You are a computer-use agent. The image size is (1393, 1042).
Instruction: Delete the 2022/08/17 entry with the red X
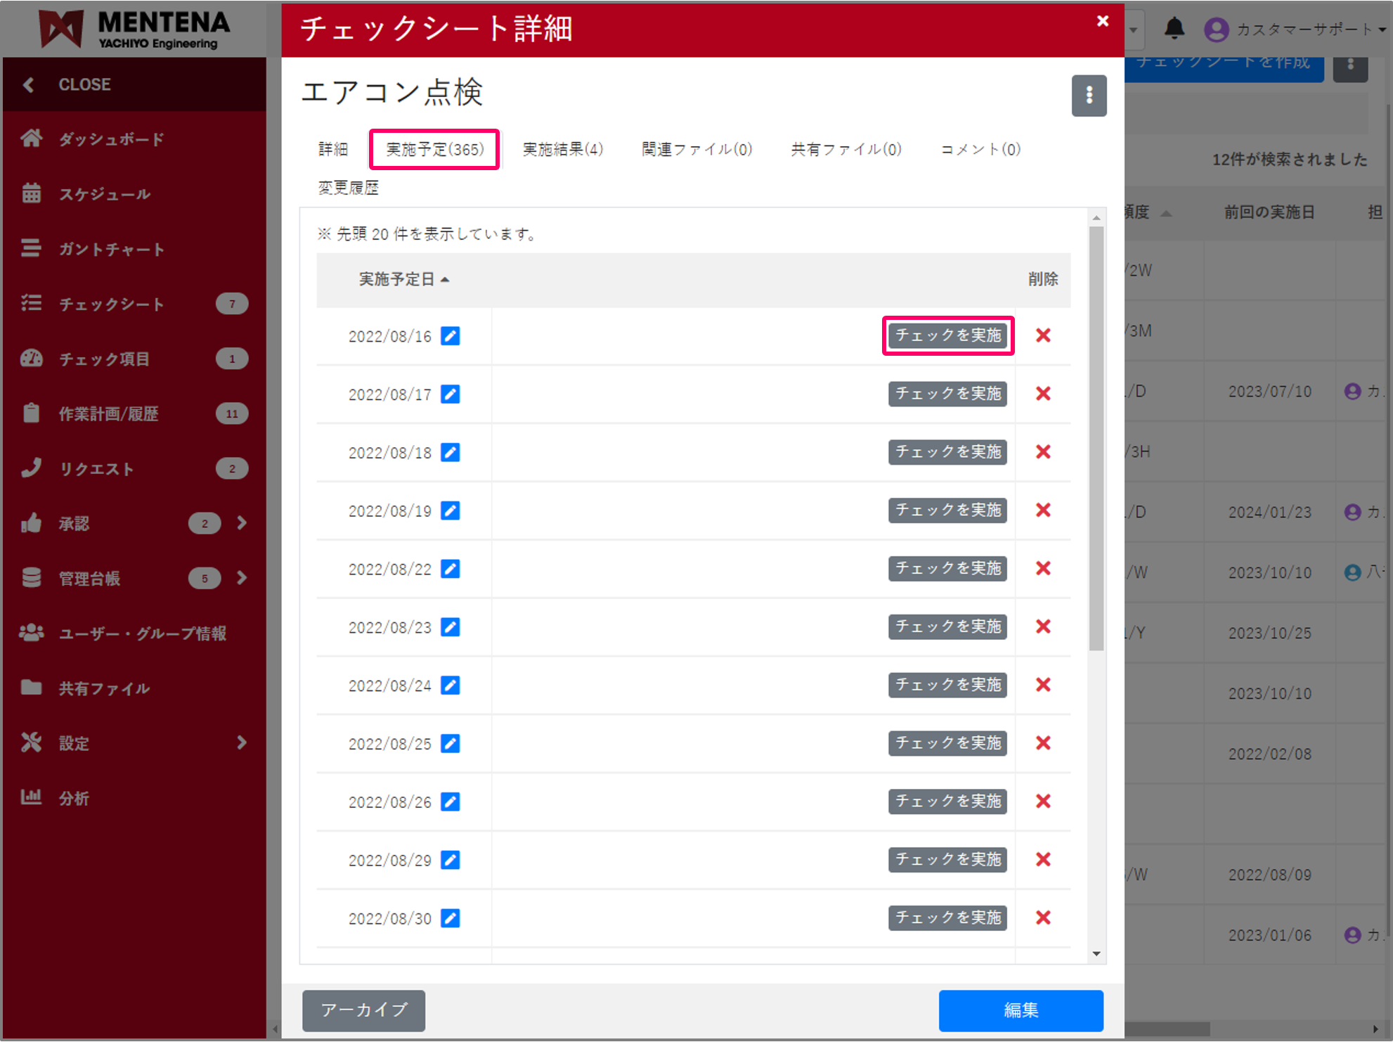tap(1043, 394)
